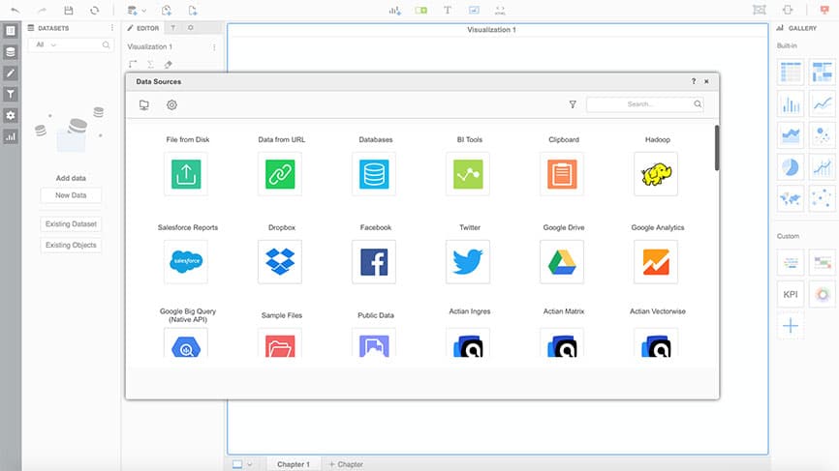
Task: Select the Twitter data source
Action: [x=469, y=261]
